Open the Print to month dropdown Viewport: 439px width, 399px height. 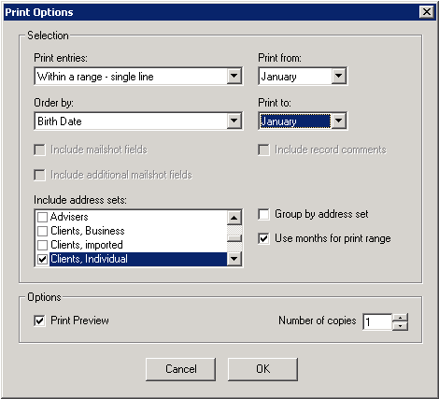(x=339, y=121)
